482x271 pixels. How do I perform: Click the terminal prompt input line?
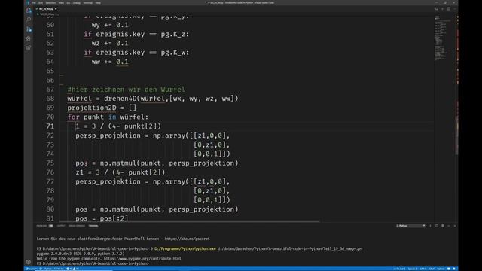click(x=93, y=263)
